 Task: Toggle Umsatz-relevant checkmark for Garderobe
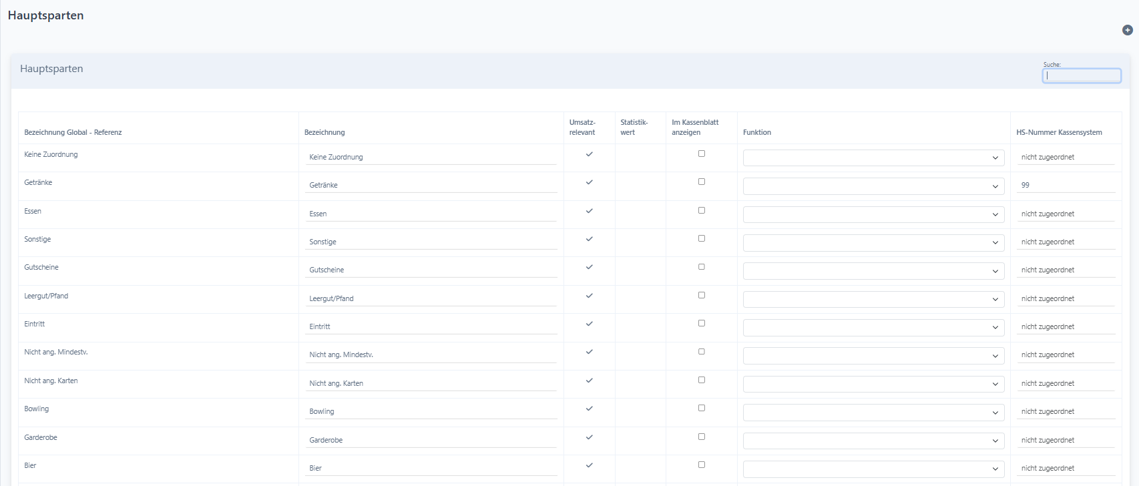click(x=589, y=437)
